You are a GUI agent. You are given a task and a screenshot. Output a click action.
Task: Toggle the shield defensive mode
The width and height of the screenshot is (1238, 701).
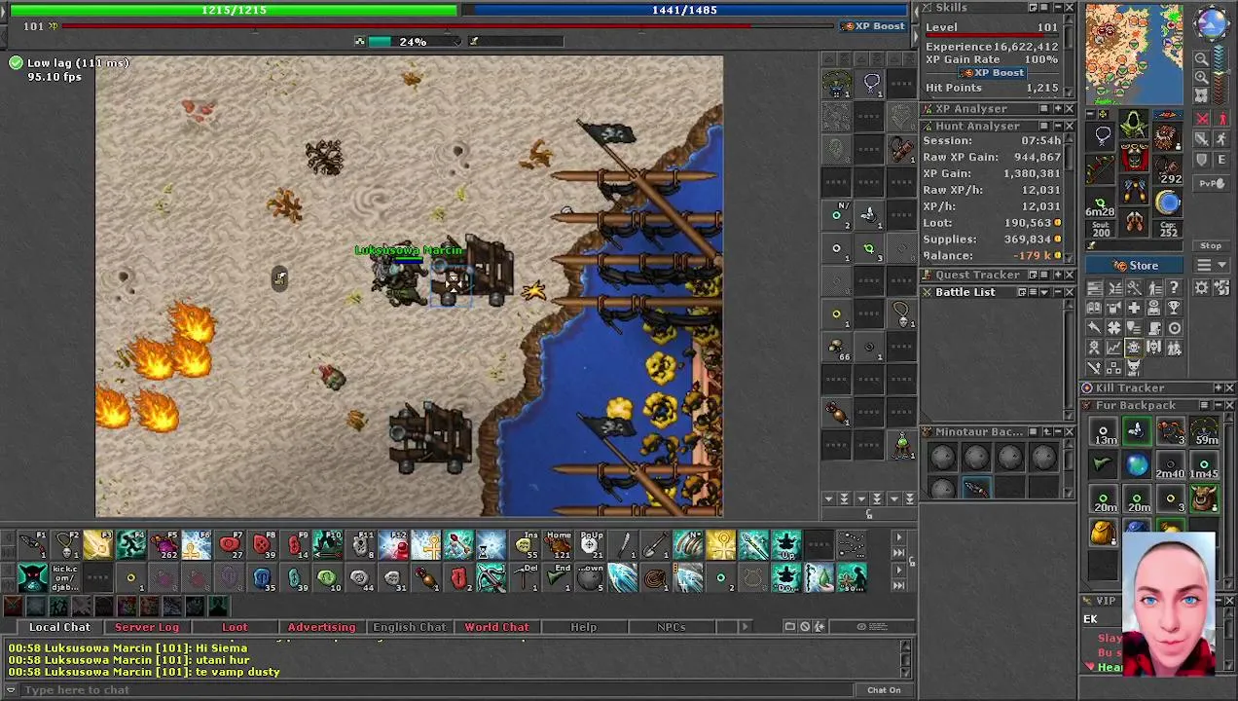1203,161
